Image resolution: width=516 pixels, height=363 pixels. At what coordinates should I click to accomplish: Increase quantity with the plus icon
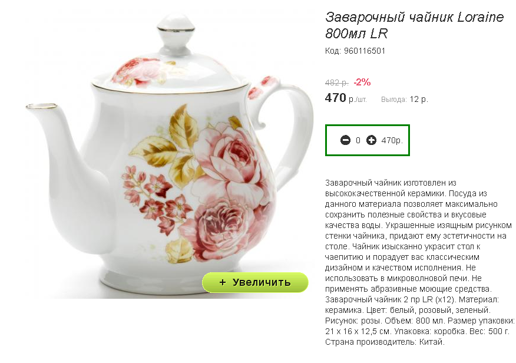pos(371,140)
